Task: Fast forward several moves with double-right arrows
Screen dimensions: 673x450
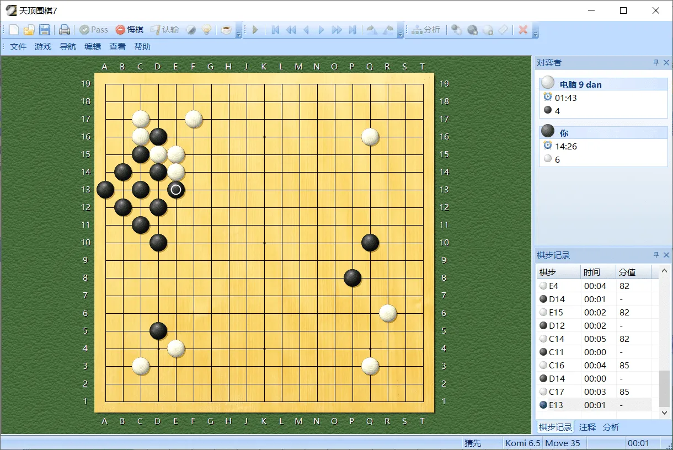Action: pyautogui.click(x=336, y=30)
